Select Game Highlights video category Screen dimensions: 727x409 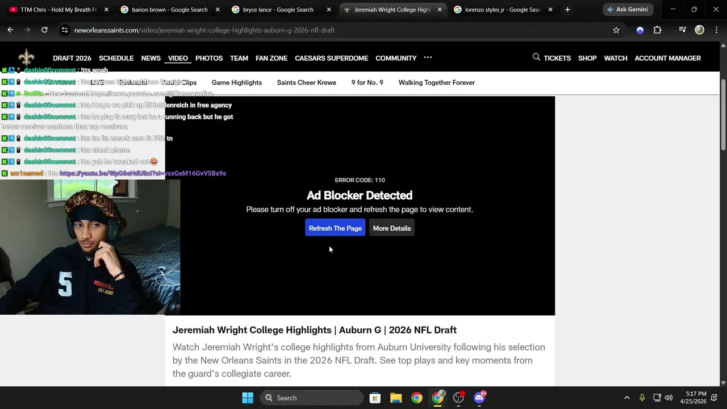(x=237, y=82)
